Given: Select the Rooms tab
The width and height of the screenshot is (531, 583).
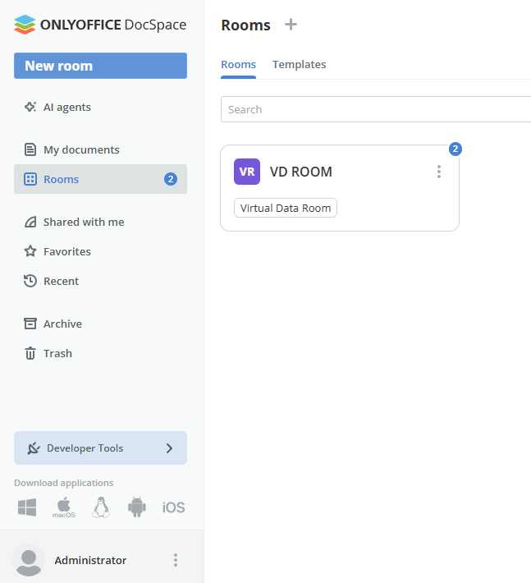Looking at the screenshot, I should (x=238, y=64).
